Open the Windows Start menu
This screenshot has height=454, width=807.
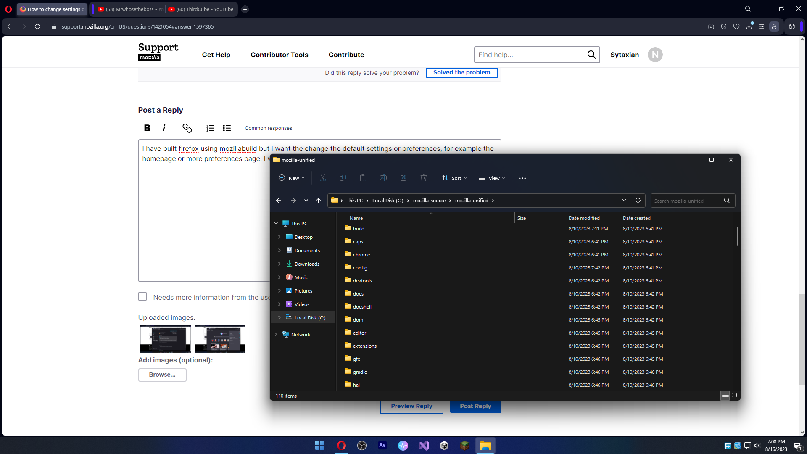point(319,445)
